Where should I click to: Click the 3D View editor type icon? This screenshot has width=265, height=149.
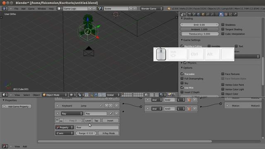(5, 95)
